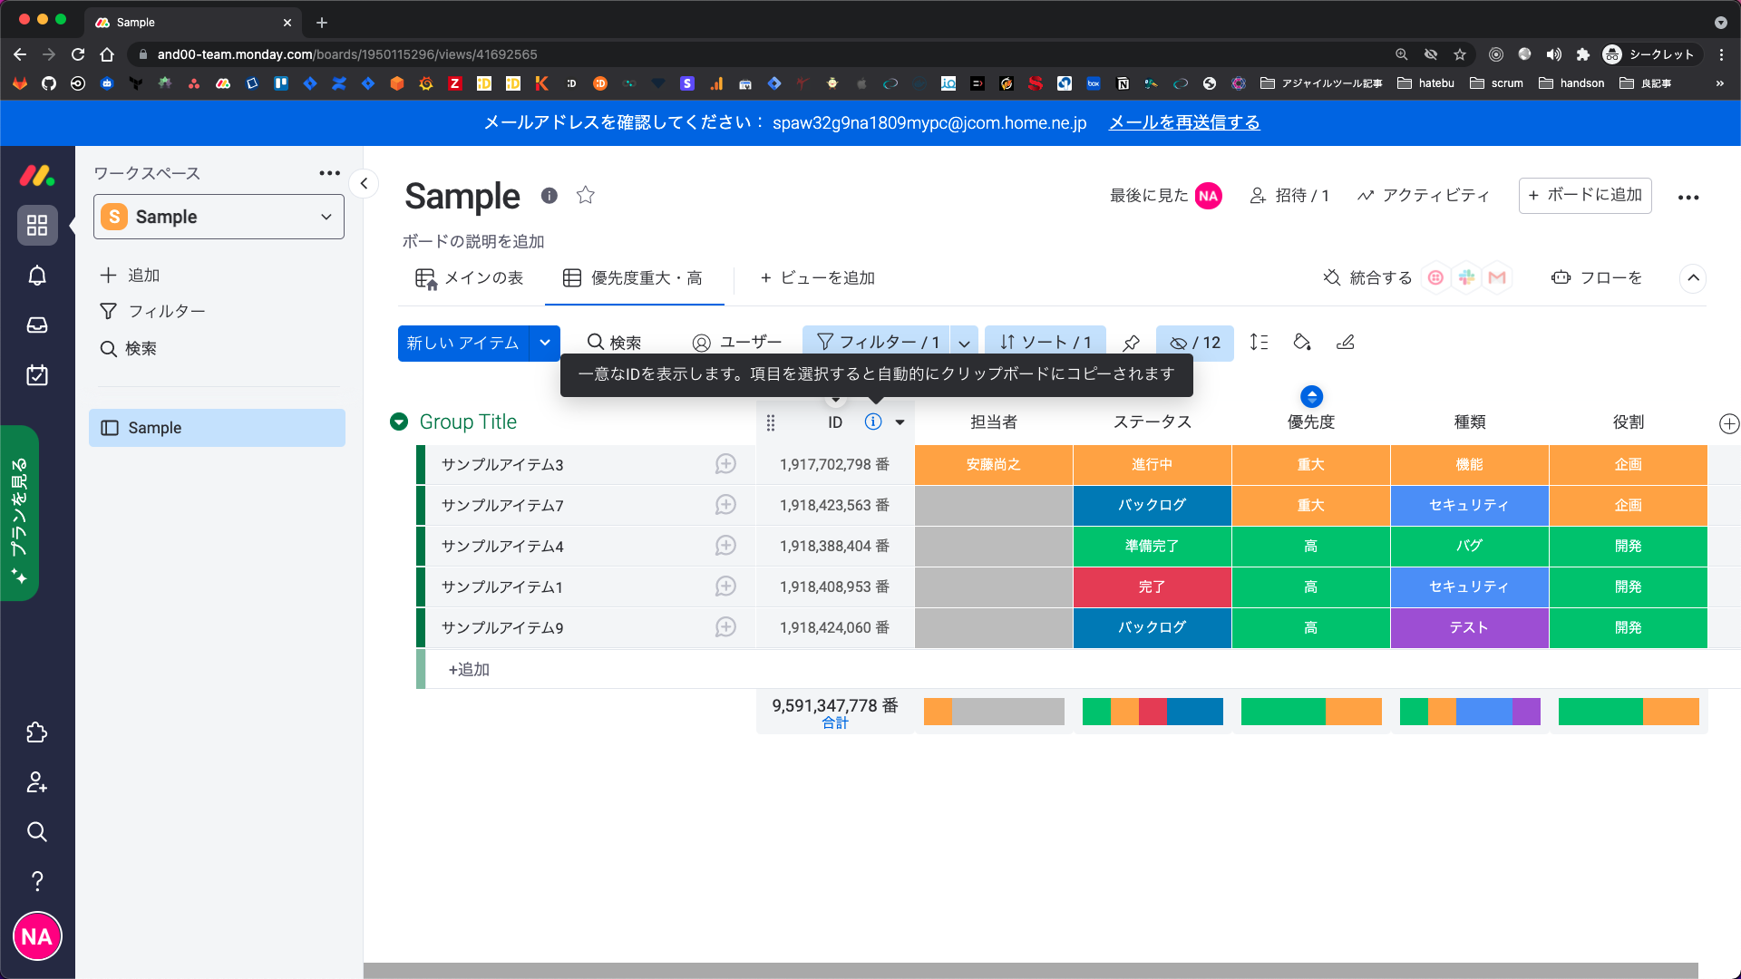Viewport: 1741px width, 979px height.
Task: Add conversation to サンプルアイテム3 row
Action: click(725, 464)
